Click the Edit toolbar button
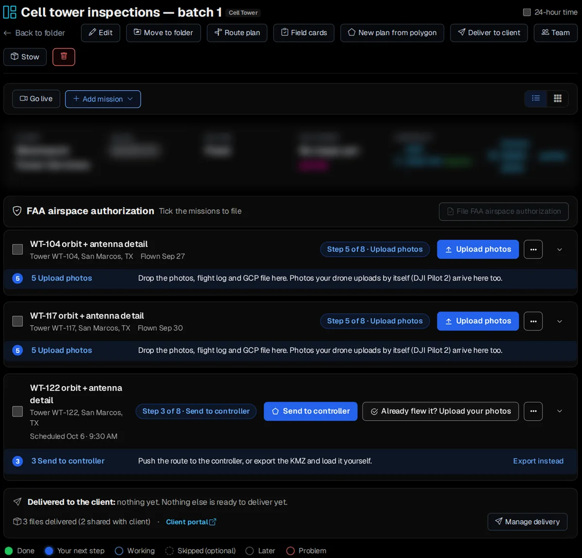Screen dimensions: 582x558 pos(100,33)
